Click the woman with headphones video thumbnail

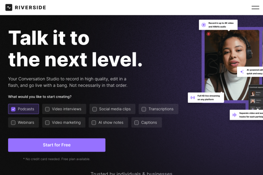tap(232, 65)
